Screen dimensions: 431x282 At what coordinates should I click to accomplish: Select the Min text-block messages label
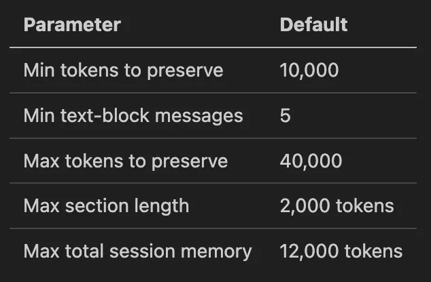tap(133, 115)
